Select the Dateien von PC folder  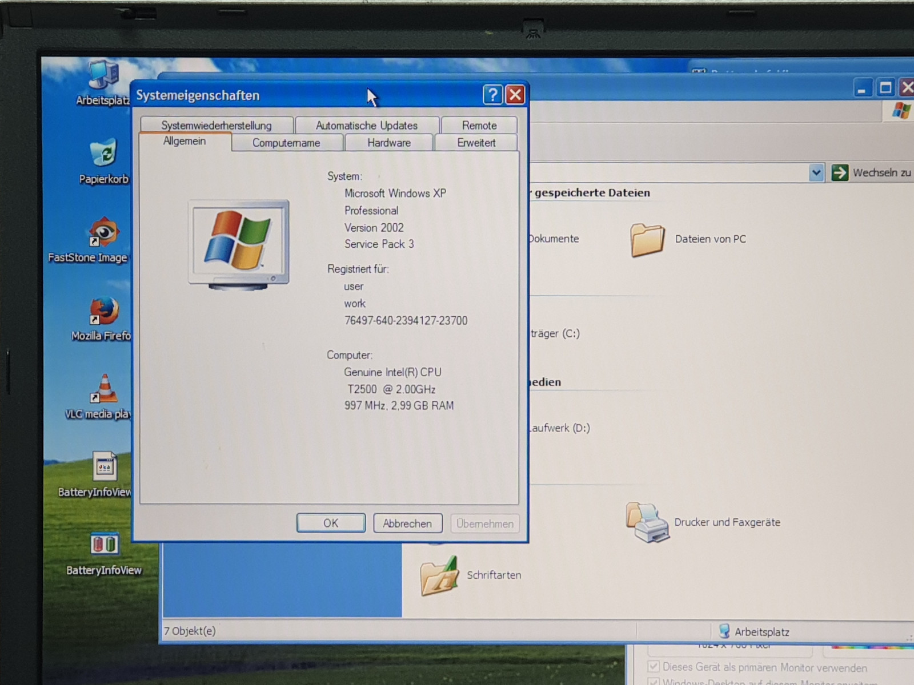coord(648,239)
